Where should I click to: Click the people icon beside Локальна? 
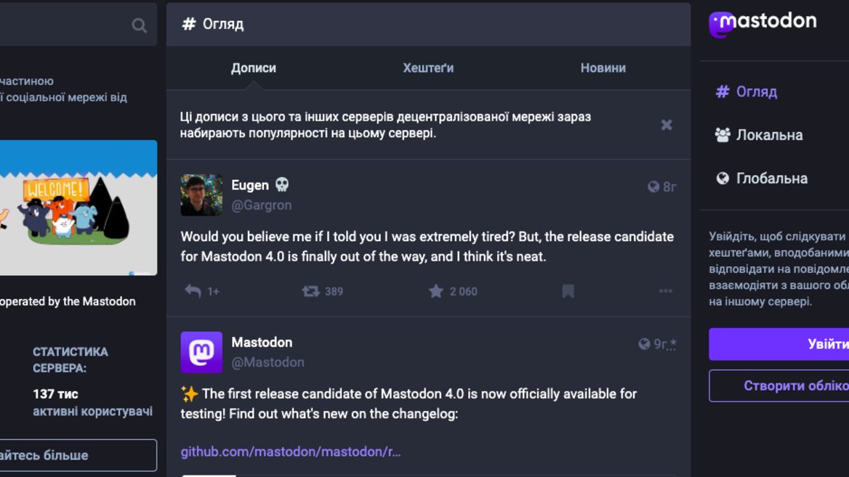click(723, 134)
